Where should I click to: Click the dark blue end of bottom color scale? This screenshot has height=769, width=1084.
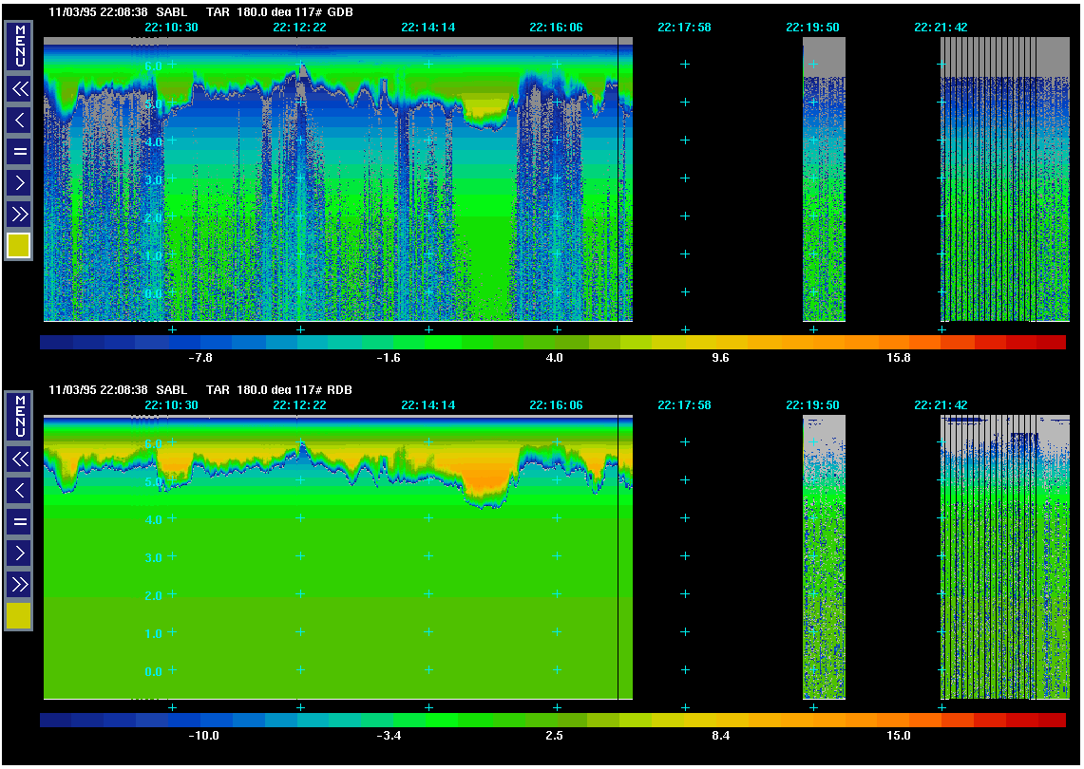[55, 721]
